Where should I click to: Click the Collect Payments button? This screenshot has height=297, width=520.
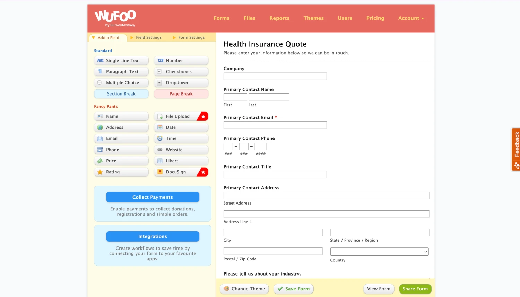click(153, 197)
